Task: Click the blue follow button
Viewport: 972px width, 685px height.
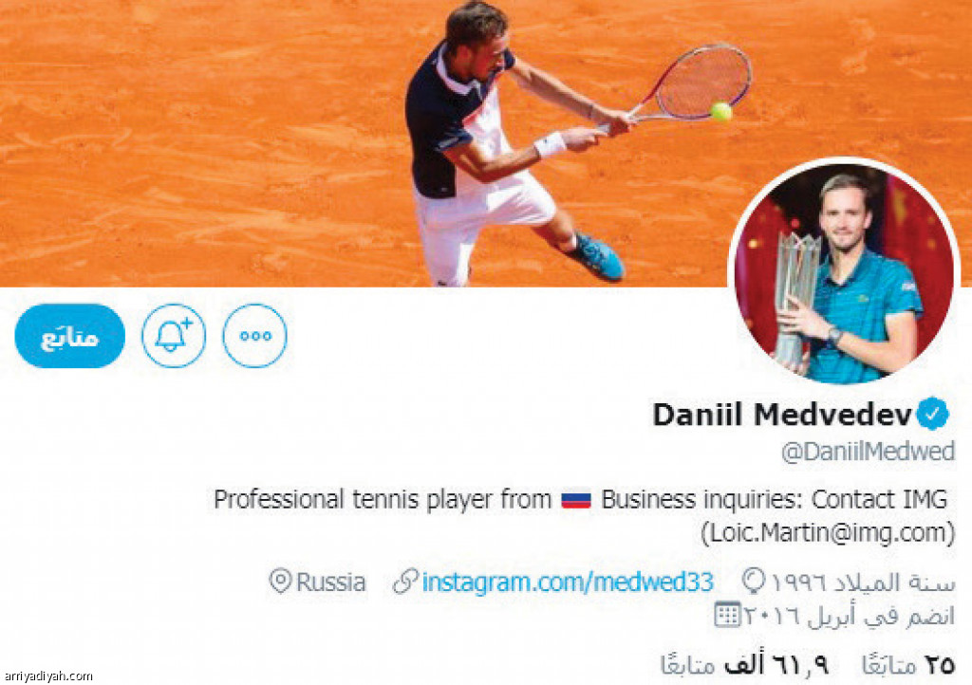Action: click(70, 336)
